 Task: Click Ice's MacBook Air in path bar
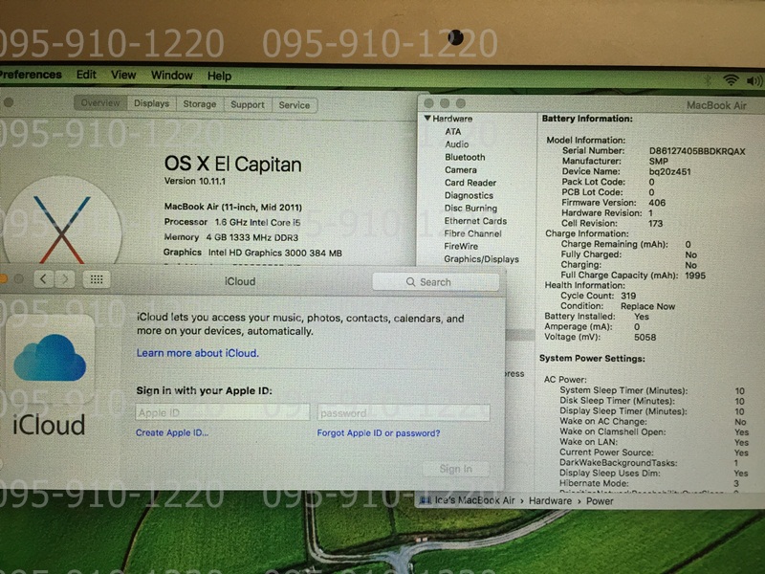[x=474, y=500]
